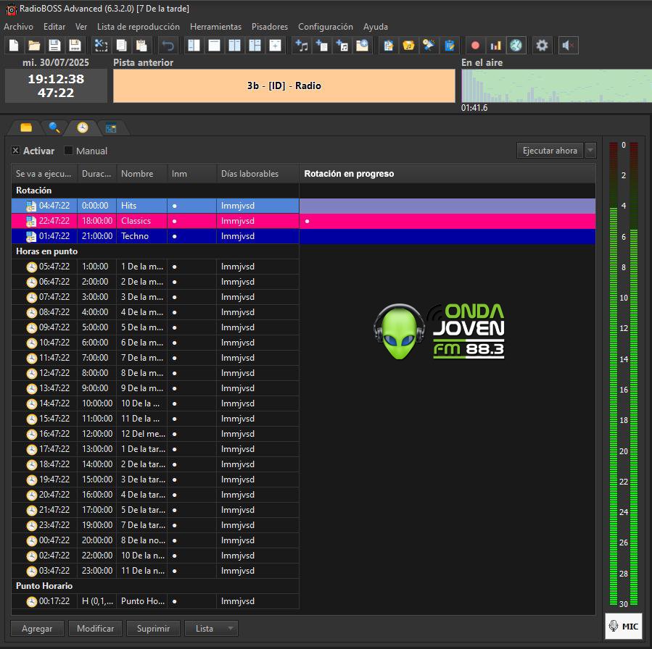The height and width of the screenshot is (649, 652).
Task: Copy tracks with the copy icon
Action: tap(121, 45)
